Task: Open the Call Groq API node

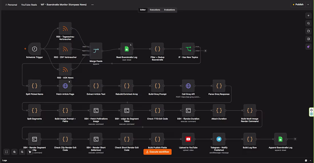Action: pos(188,86)
